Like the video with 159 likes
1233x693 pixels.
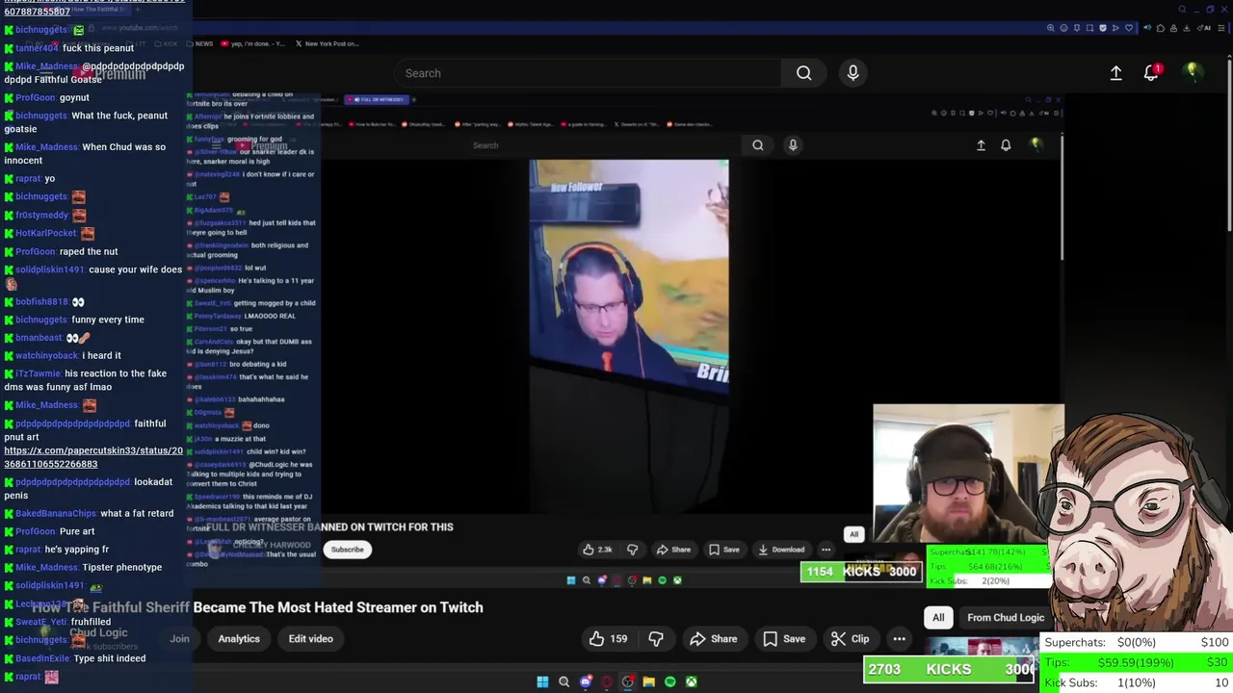tap(609, 639)
